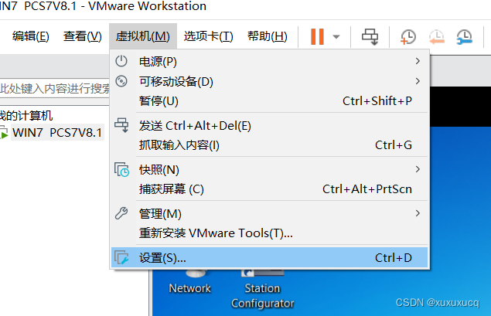Click snapshot manager toolbar icon

pos(464,37)
